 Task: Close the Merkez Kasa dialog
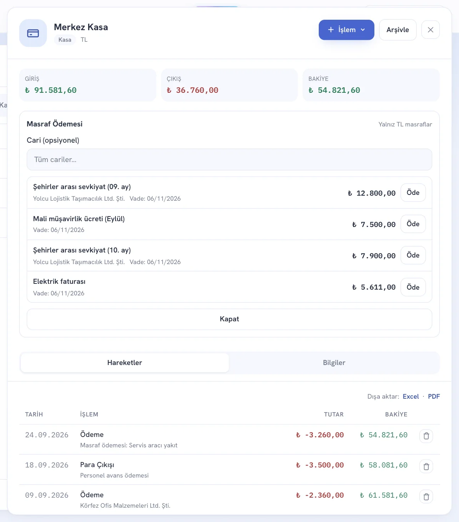click(x=430, y=30)
